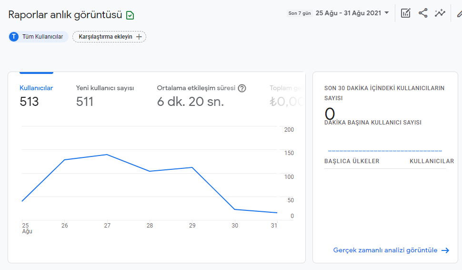This screenshot has height=270, width=462.
Task: Click the green report verified check icon
Action: tap(130, 15)
